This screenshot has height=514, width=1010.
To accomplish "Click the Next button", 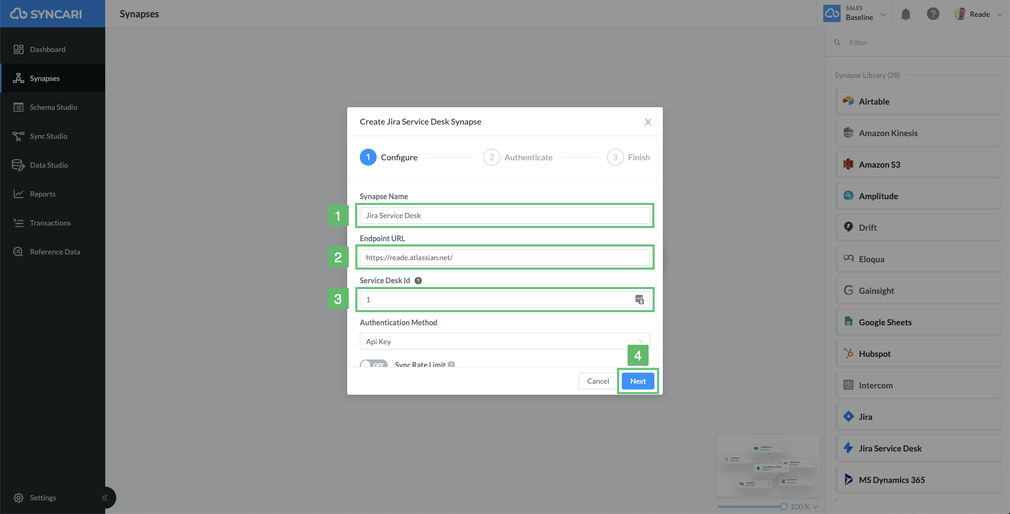I will (638, 381).
